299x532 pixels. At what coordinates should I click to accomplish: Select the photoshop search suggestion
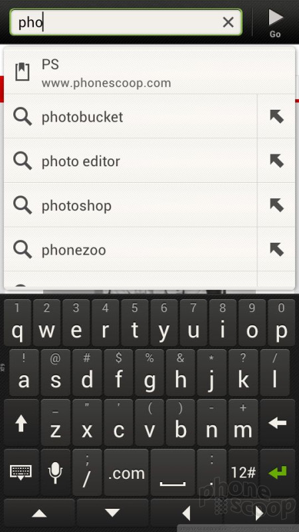point(130,205)
